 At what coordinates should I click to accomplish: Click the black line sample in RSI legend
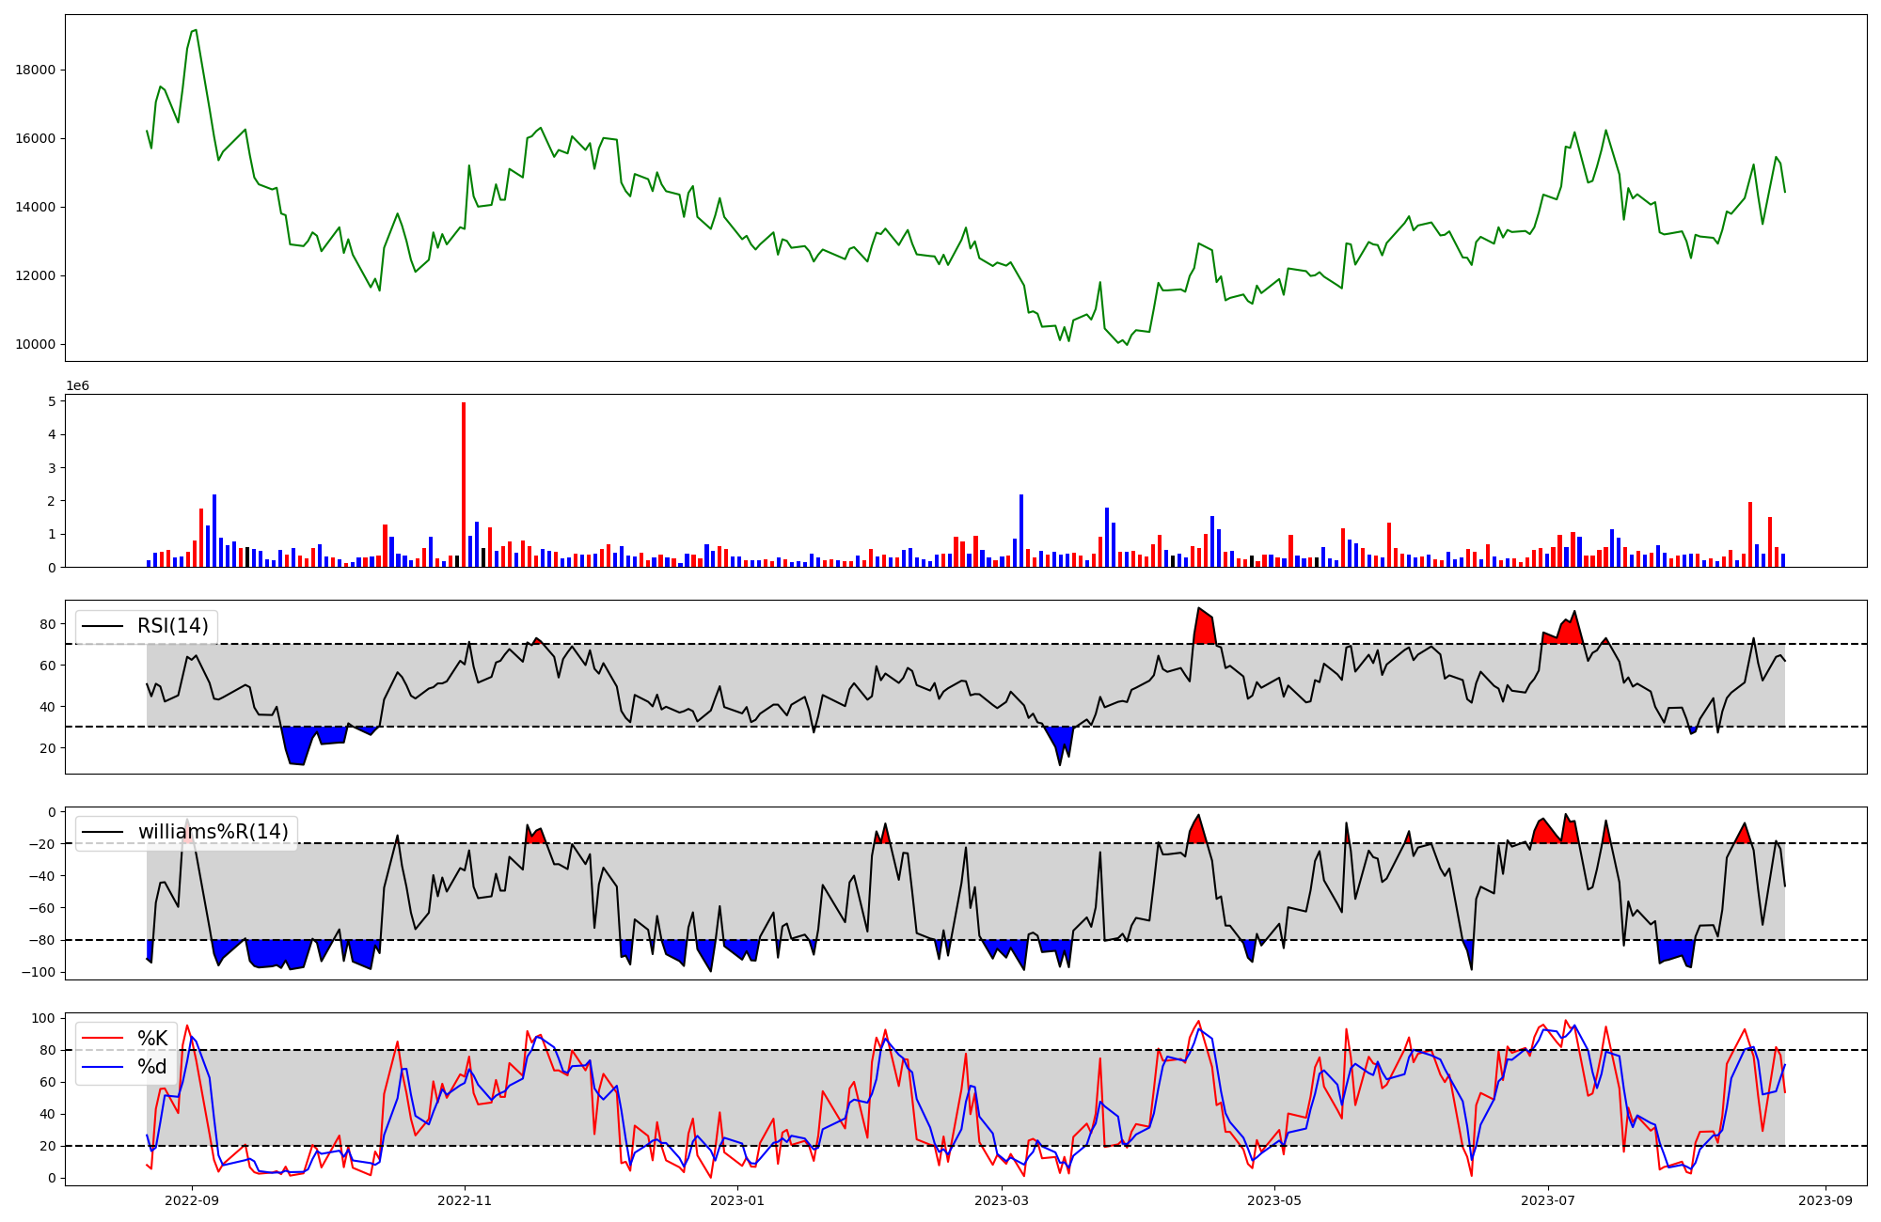103,626
